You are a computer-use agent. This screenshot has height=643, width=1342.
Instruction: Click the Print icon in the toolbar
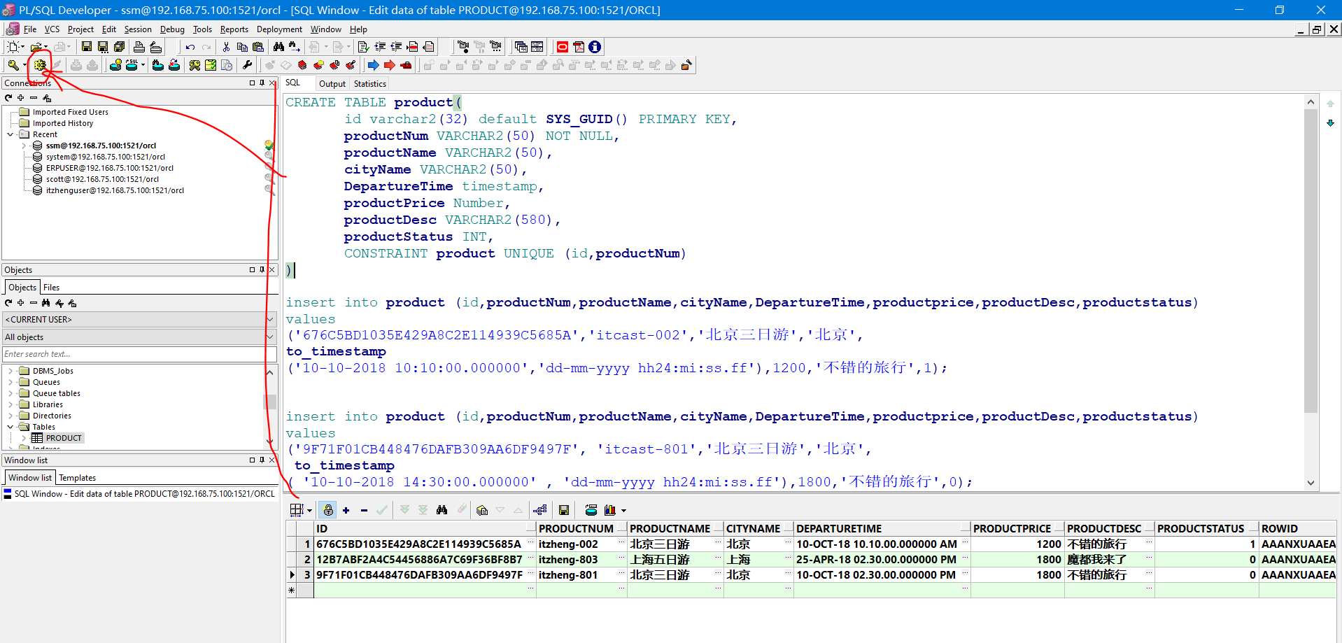coord(139,47)
